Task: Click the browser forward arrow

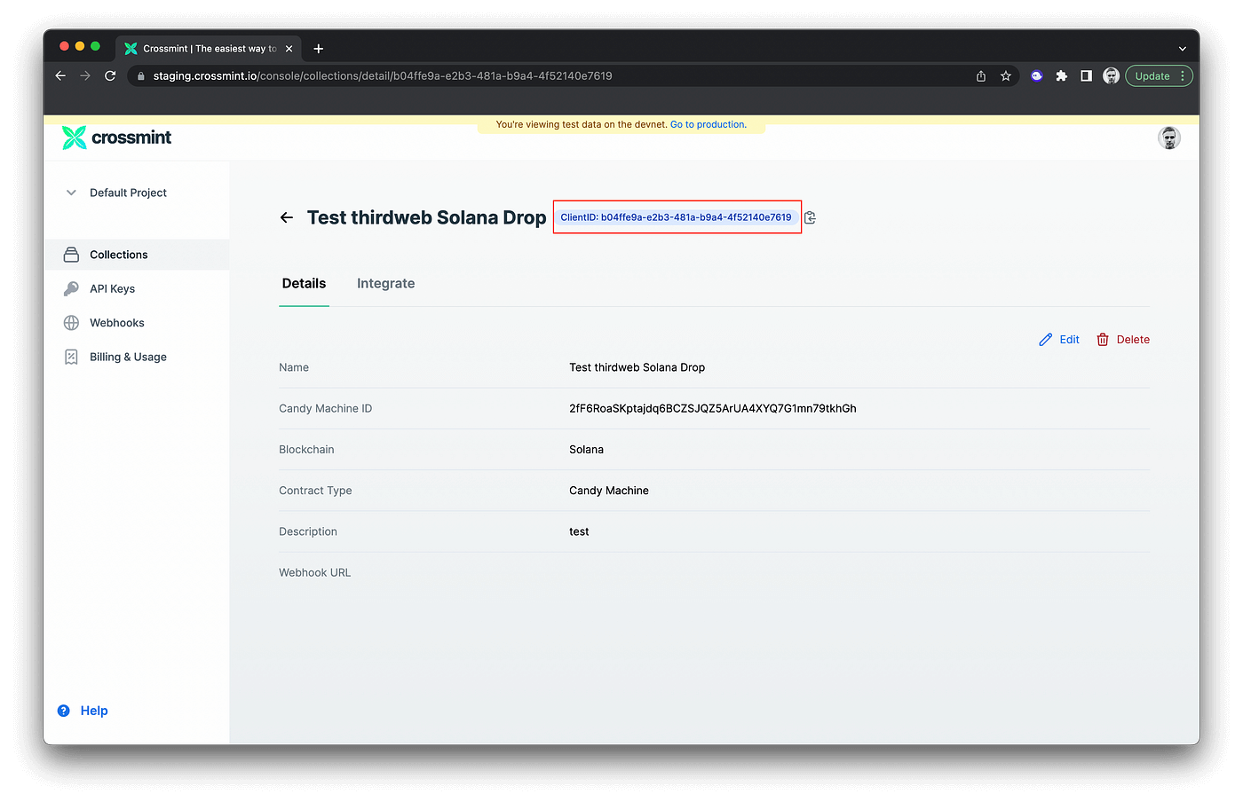Action: coord(85,76)
